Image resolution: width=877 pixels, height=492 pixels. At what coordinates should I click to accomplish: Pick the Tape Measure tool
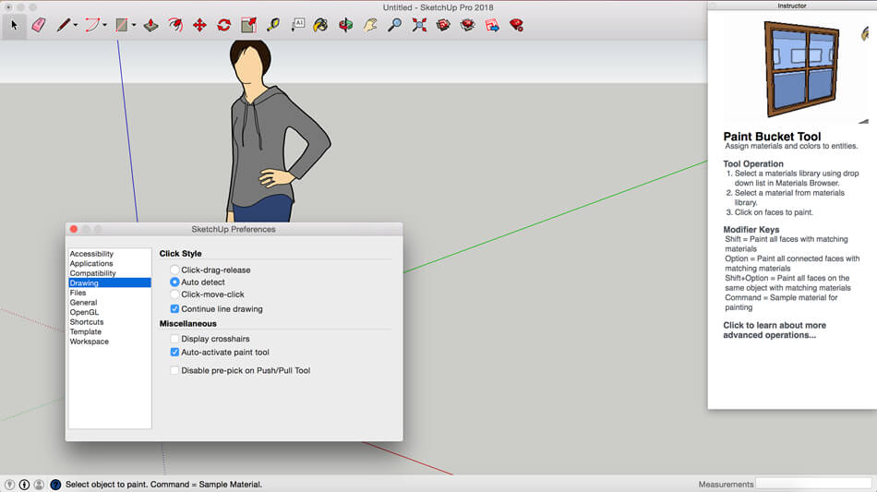tap(273, 25)
